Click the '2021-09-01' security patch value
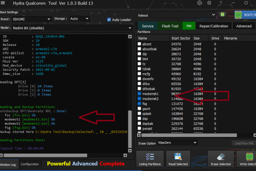 pos(45,70)
